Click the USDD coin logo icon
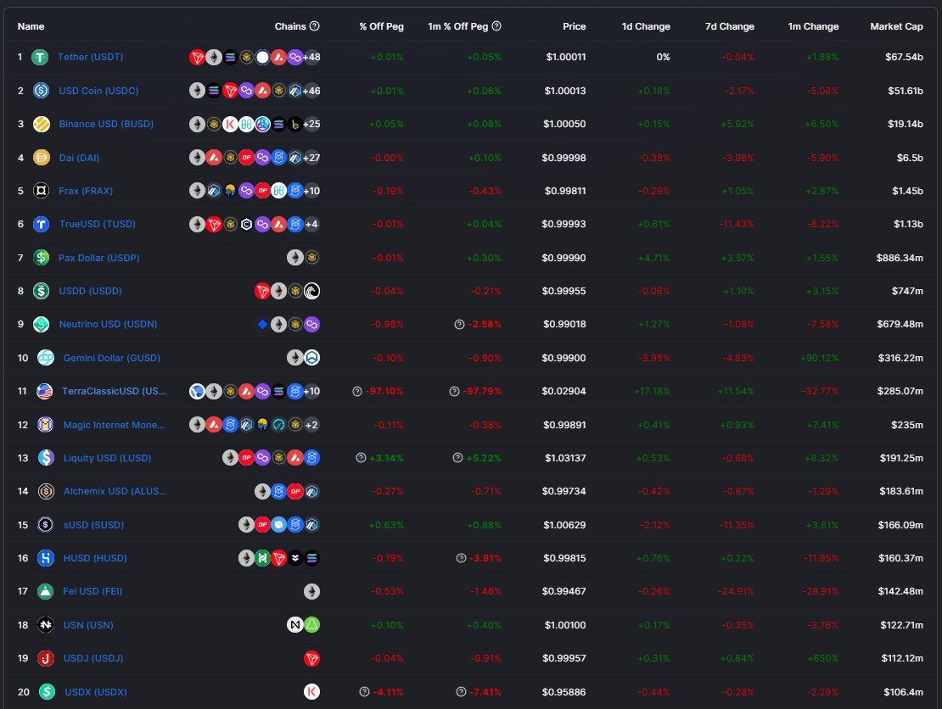This screenshot has width=942, height=709. coord(41,291)
